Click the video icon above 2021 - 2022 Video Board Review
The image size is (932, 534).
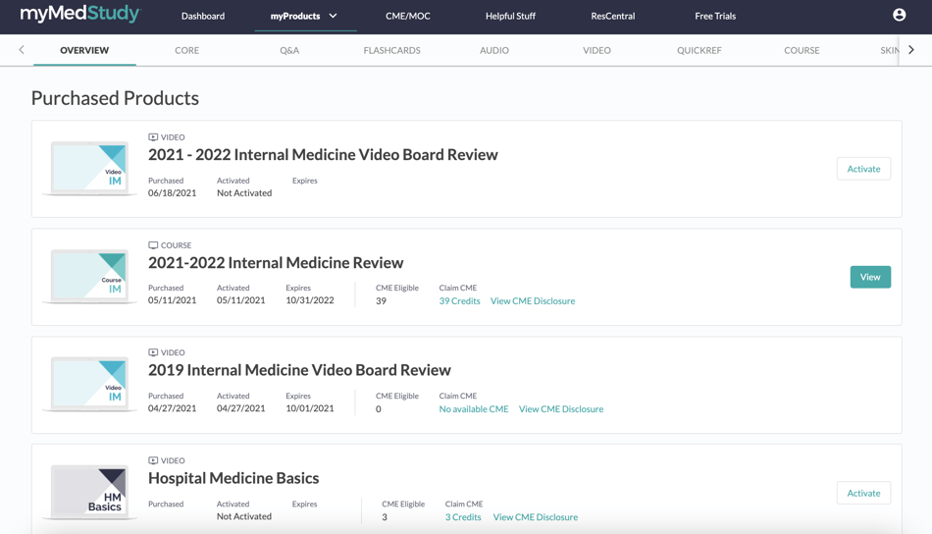pos(153,137)
